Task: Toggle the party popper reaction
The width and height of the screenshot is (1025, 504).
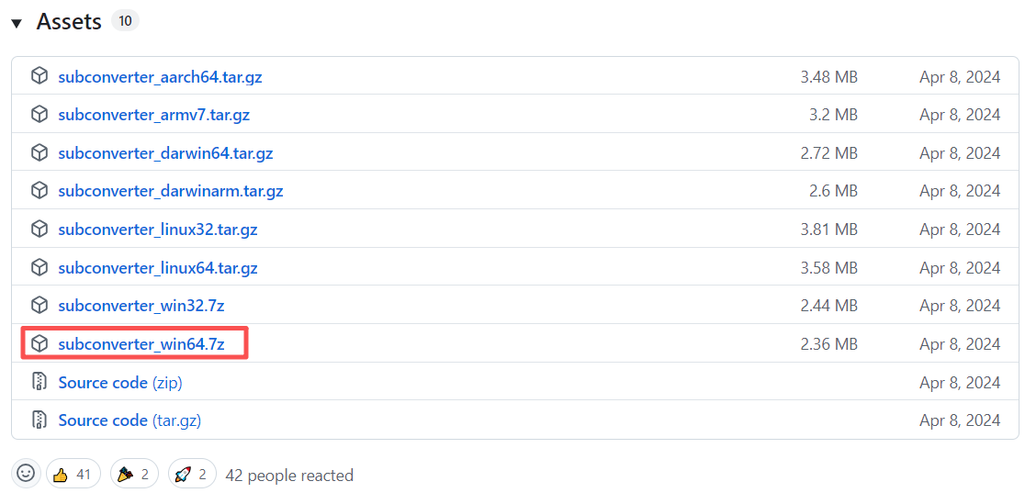Action: 134,475
